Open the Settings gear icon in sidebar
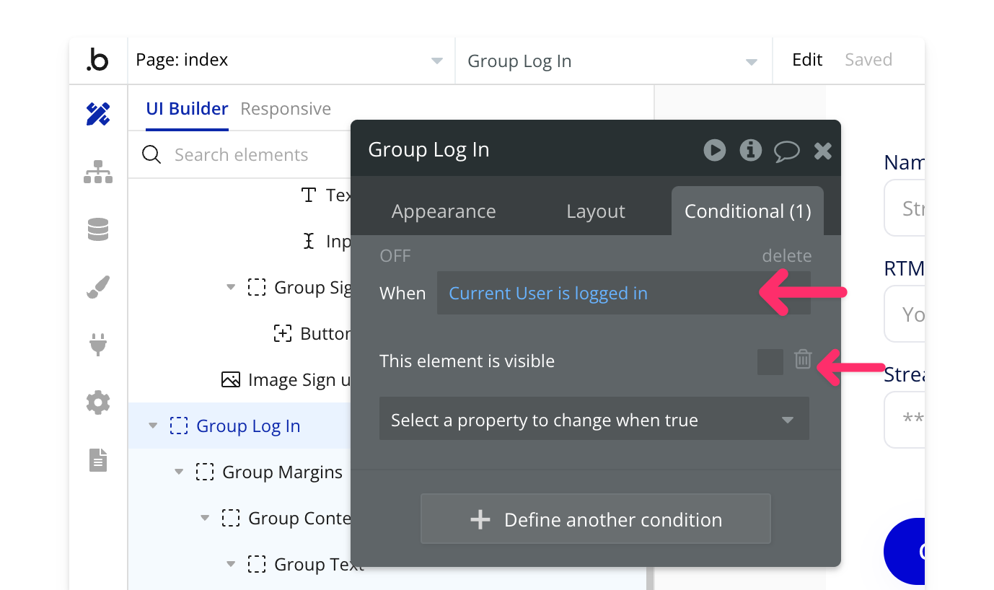Viewport: 994px width, 590px height. tap(98, 402)
